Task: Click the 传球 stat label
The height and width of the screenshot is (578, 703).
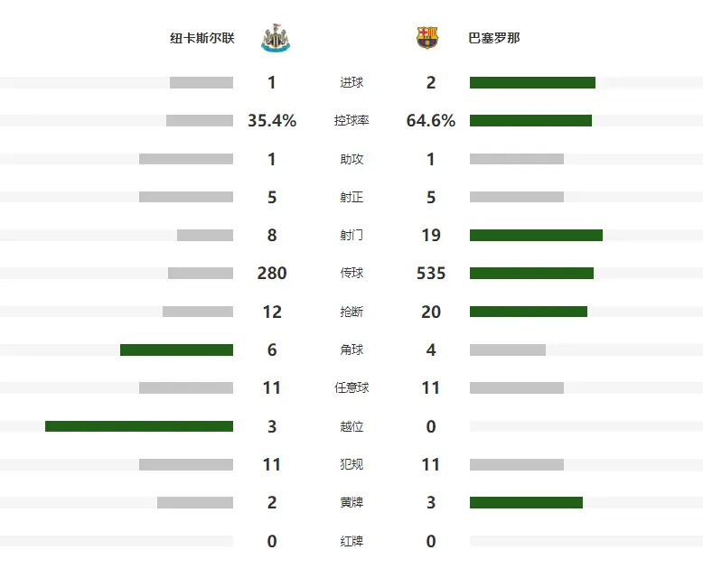Action: [351, 274]
